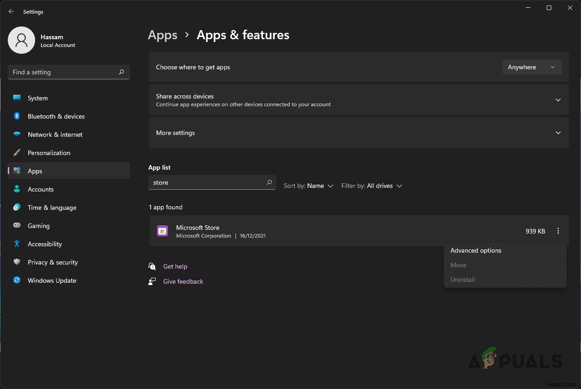Image resolution: width=581 pixels, height=389 pixels.
Task: Click the Give feedback link
Action: pyautogui.click(x=183, y=281)
